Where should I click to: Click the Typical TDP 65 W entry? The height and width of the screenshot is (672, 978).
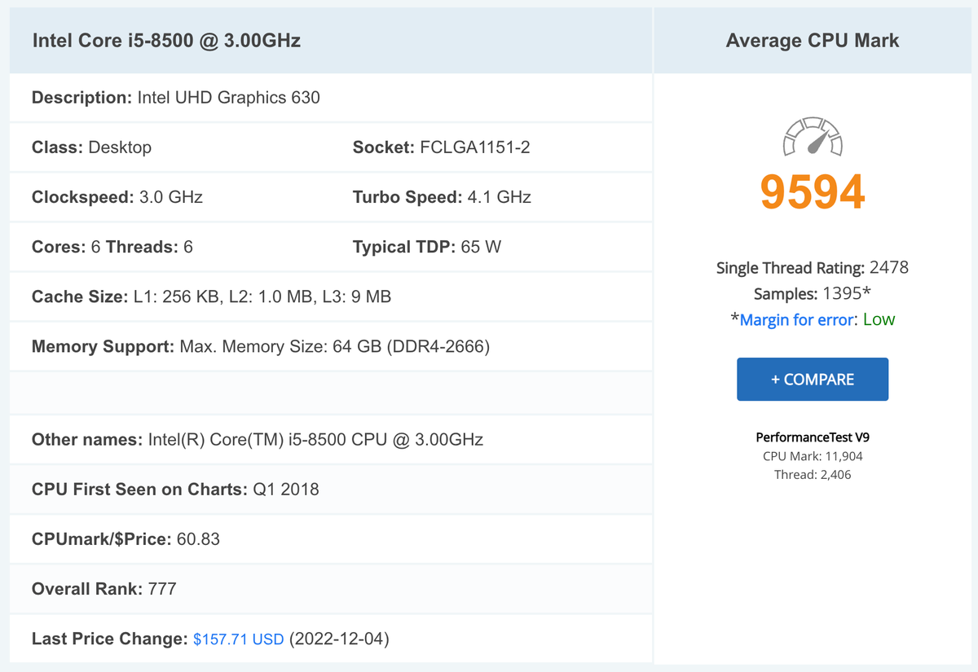pyautogui.click(x=426, y=247)
